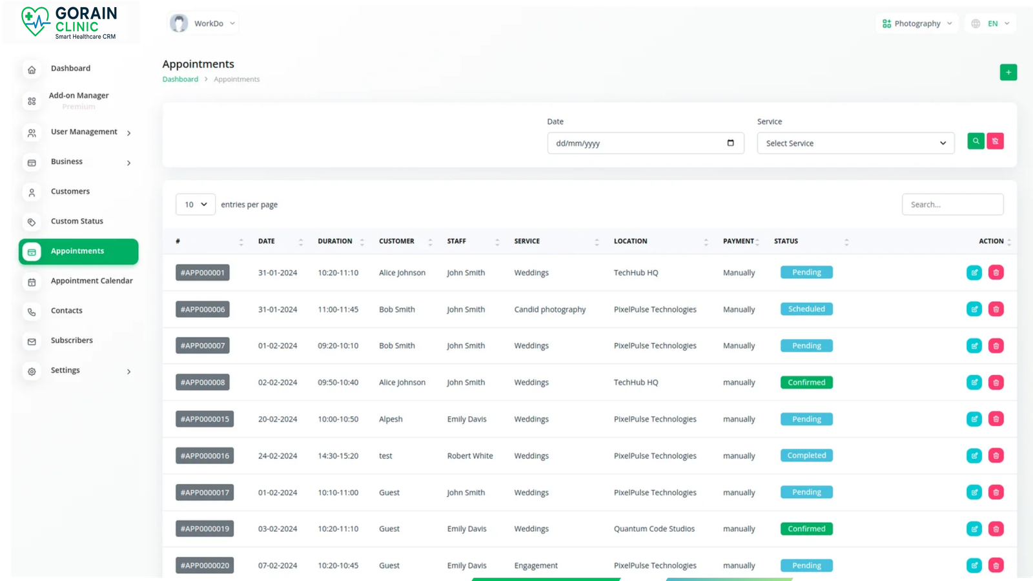Go to Customers in sidebar
The width and height of the screenshot is (1033, 581).
point(70,192)
